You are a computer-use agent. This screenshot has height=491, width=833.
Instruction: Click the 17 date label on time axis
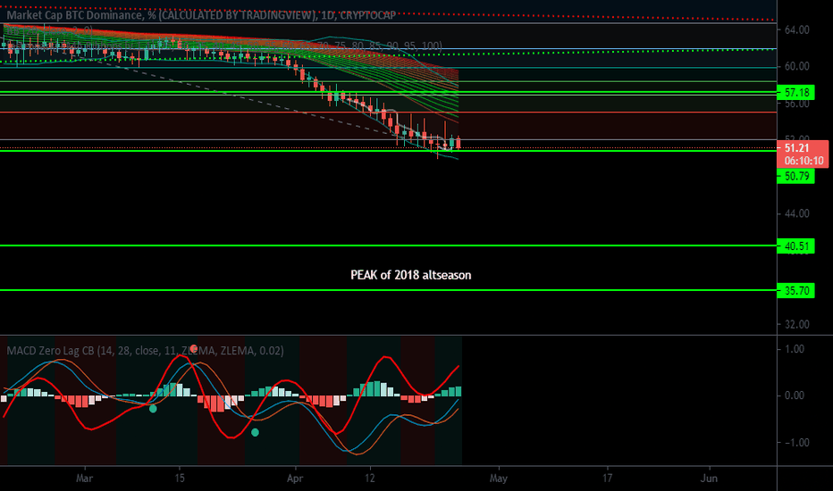click(607, 479)
